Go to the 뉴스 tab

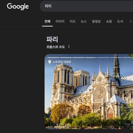tap(84, 21)
